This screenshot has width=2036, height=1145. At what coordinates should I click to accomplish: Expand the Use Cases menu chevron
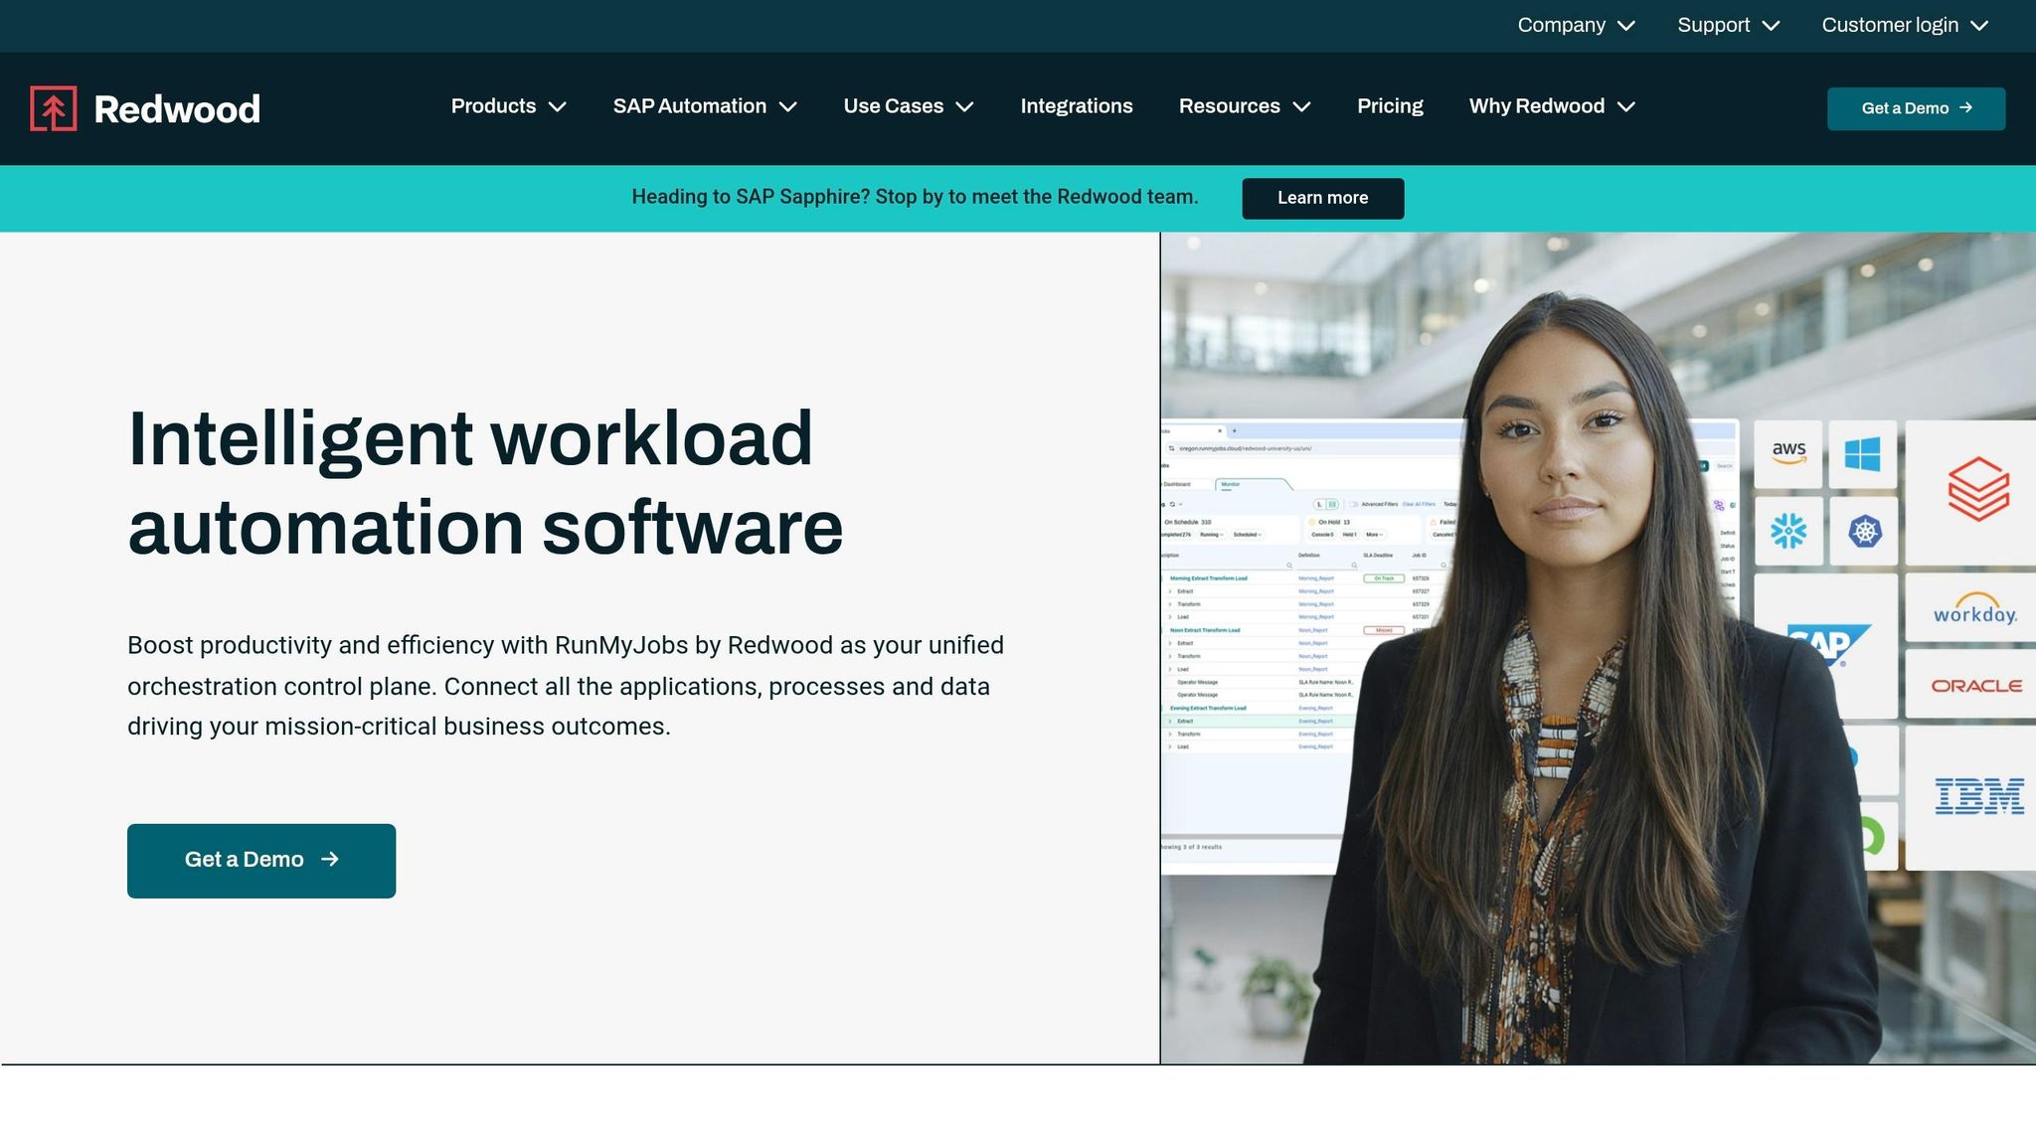coord(964,106)
